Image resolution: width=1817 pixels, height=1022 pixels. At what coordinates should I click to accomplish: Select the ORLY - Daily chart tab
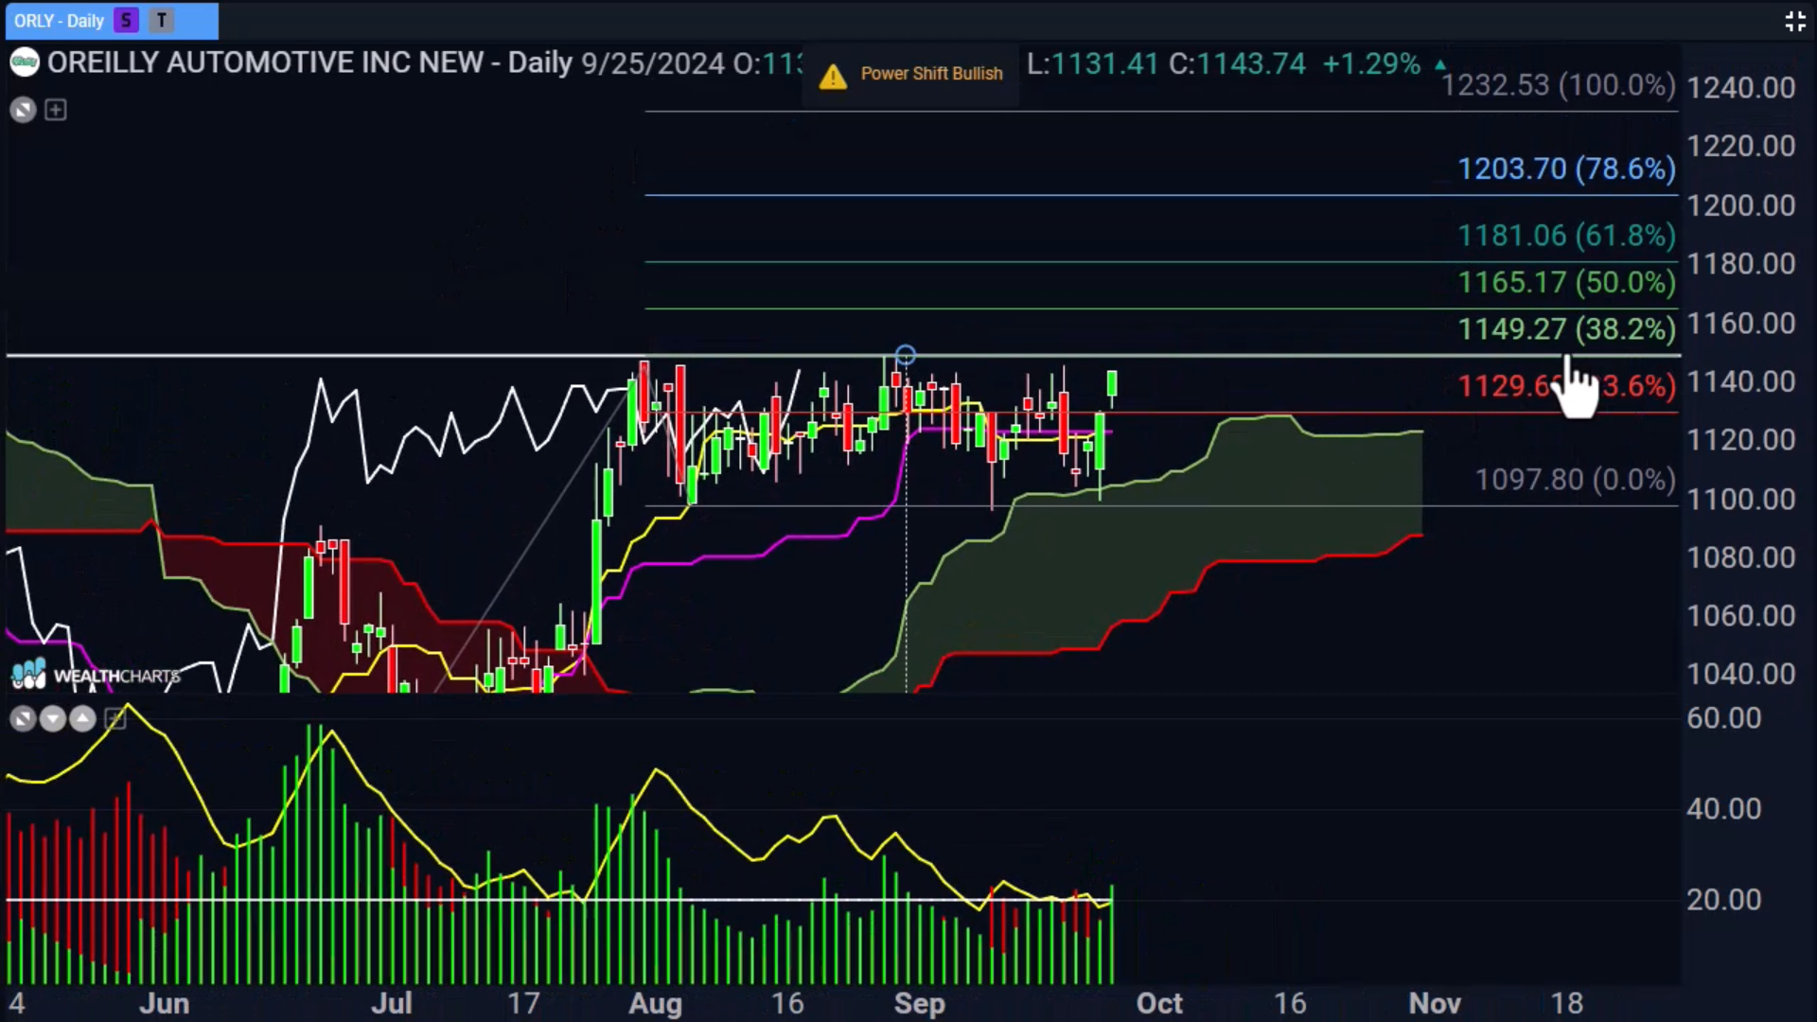[x=112, y=21]
